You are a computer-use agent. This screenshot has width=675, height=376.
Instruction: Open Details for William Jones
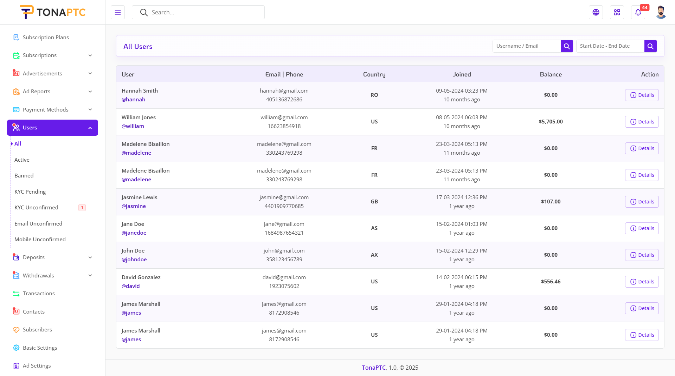click(642, 122)
